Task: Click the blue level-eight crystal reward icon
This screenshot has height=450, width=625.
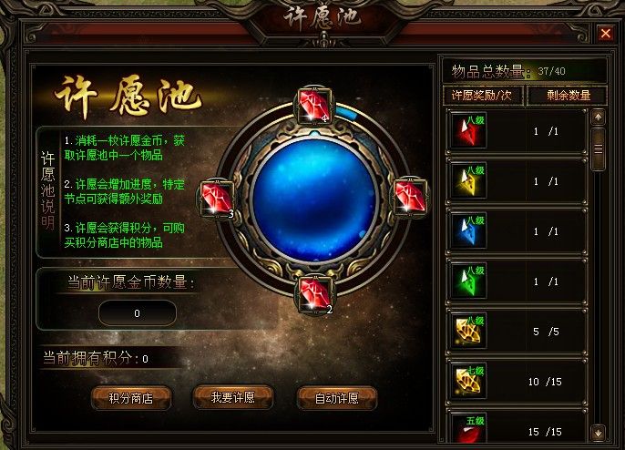Action: click(468, 230)
